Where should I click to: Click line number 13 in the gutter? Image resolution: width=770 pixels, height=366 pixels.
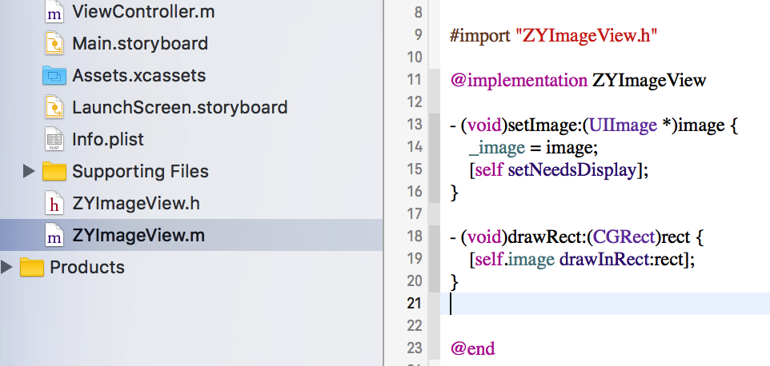415,125
